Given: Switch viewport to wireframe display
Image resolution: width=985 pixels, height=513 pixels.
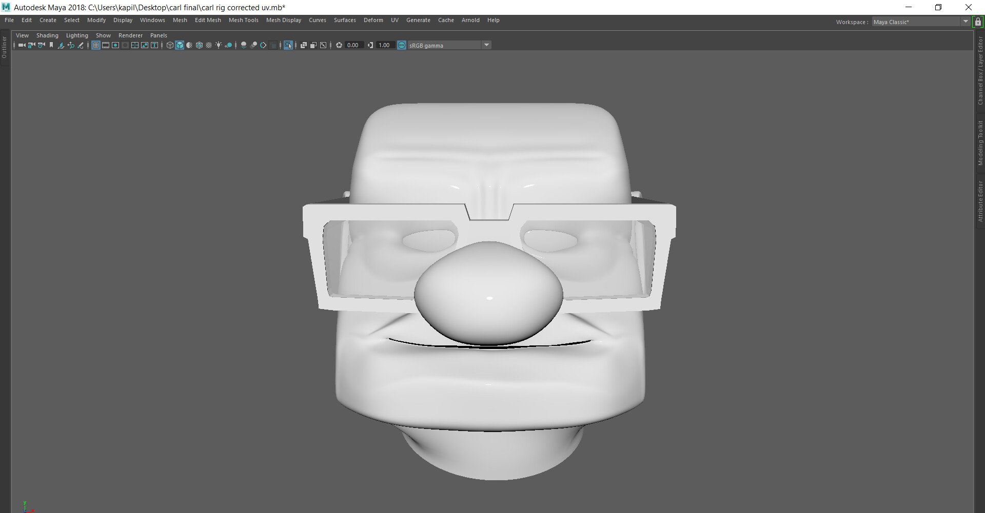Looking at the screenshot, I should pyautogui.click(x=170, y=45).
